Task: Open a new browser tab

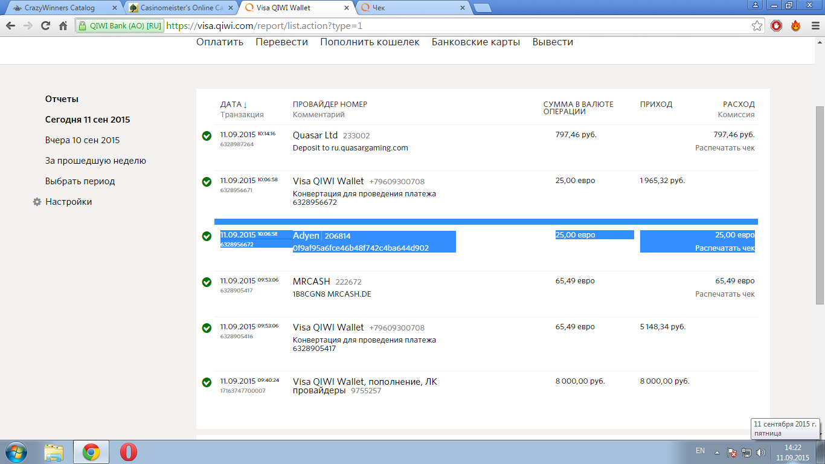Action: pos(481,8)
